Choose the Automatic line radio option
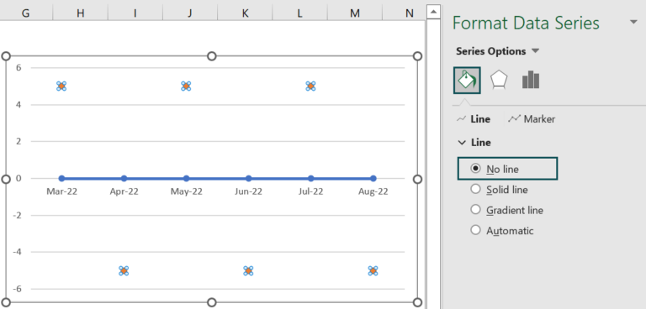The image size is (646, 309). pyautogui.click(x=475, y=230)
